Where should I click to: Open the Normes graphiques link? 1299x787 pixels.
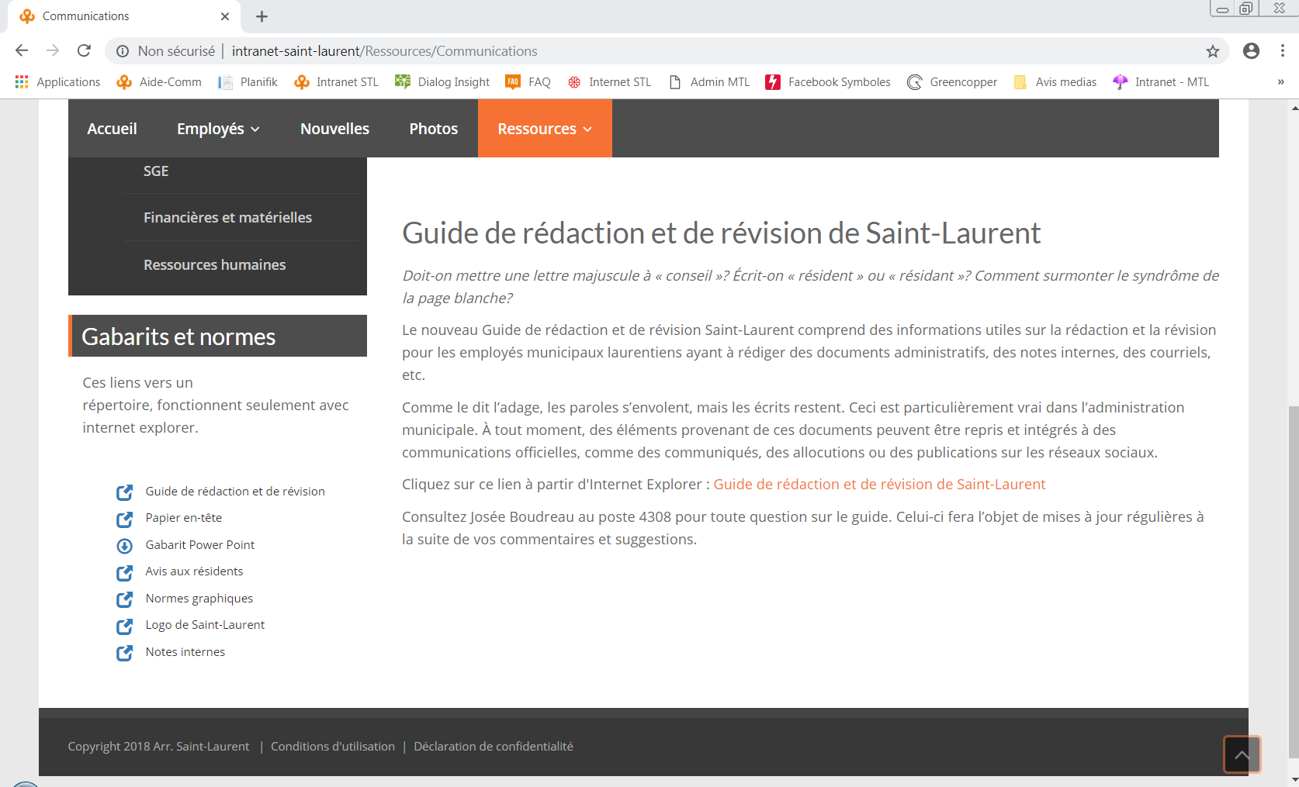click(199, 599)
